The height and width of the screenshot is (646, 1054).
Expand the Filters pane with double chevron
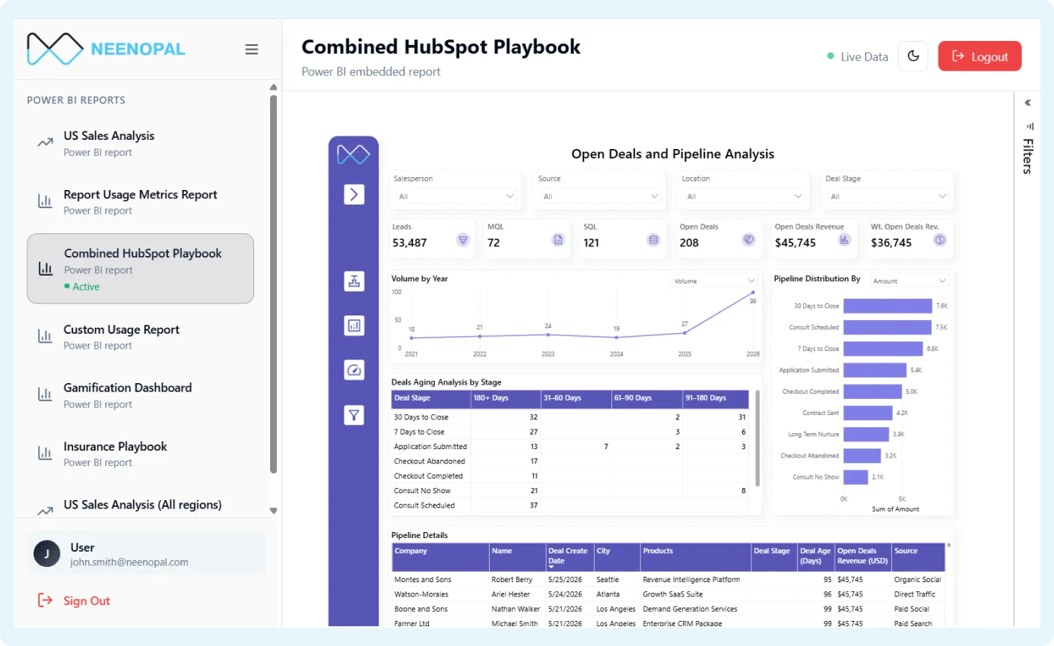tap(1027, 103)
